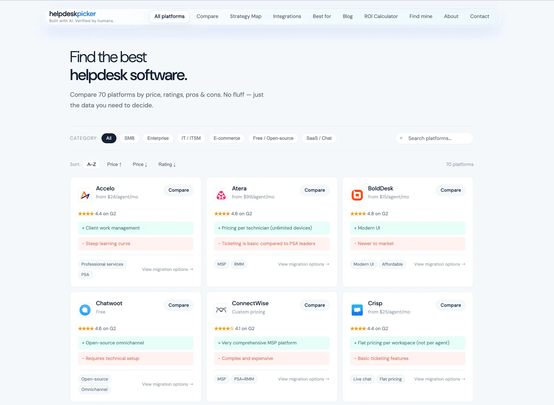Viewport: 554px width, 405px height.
Task: View migration options for ConnectWise
Action: (304, 379)
